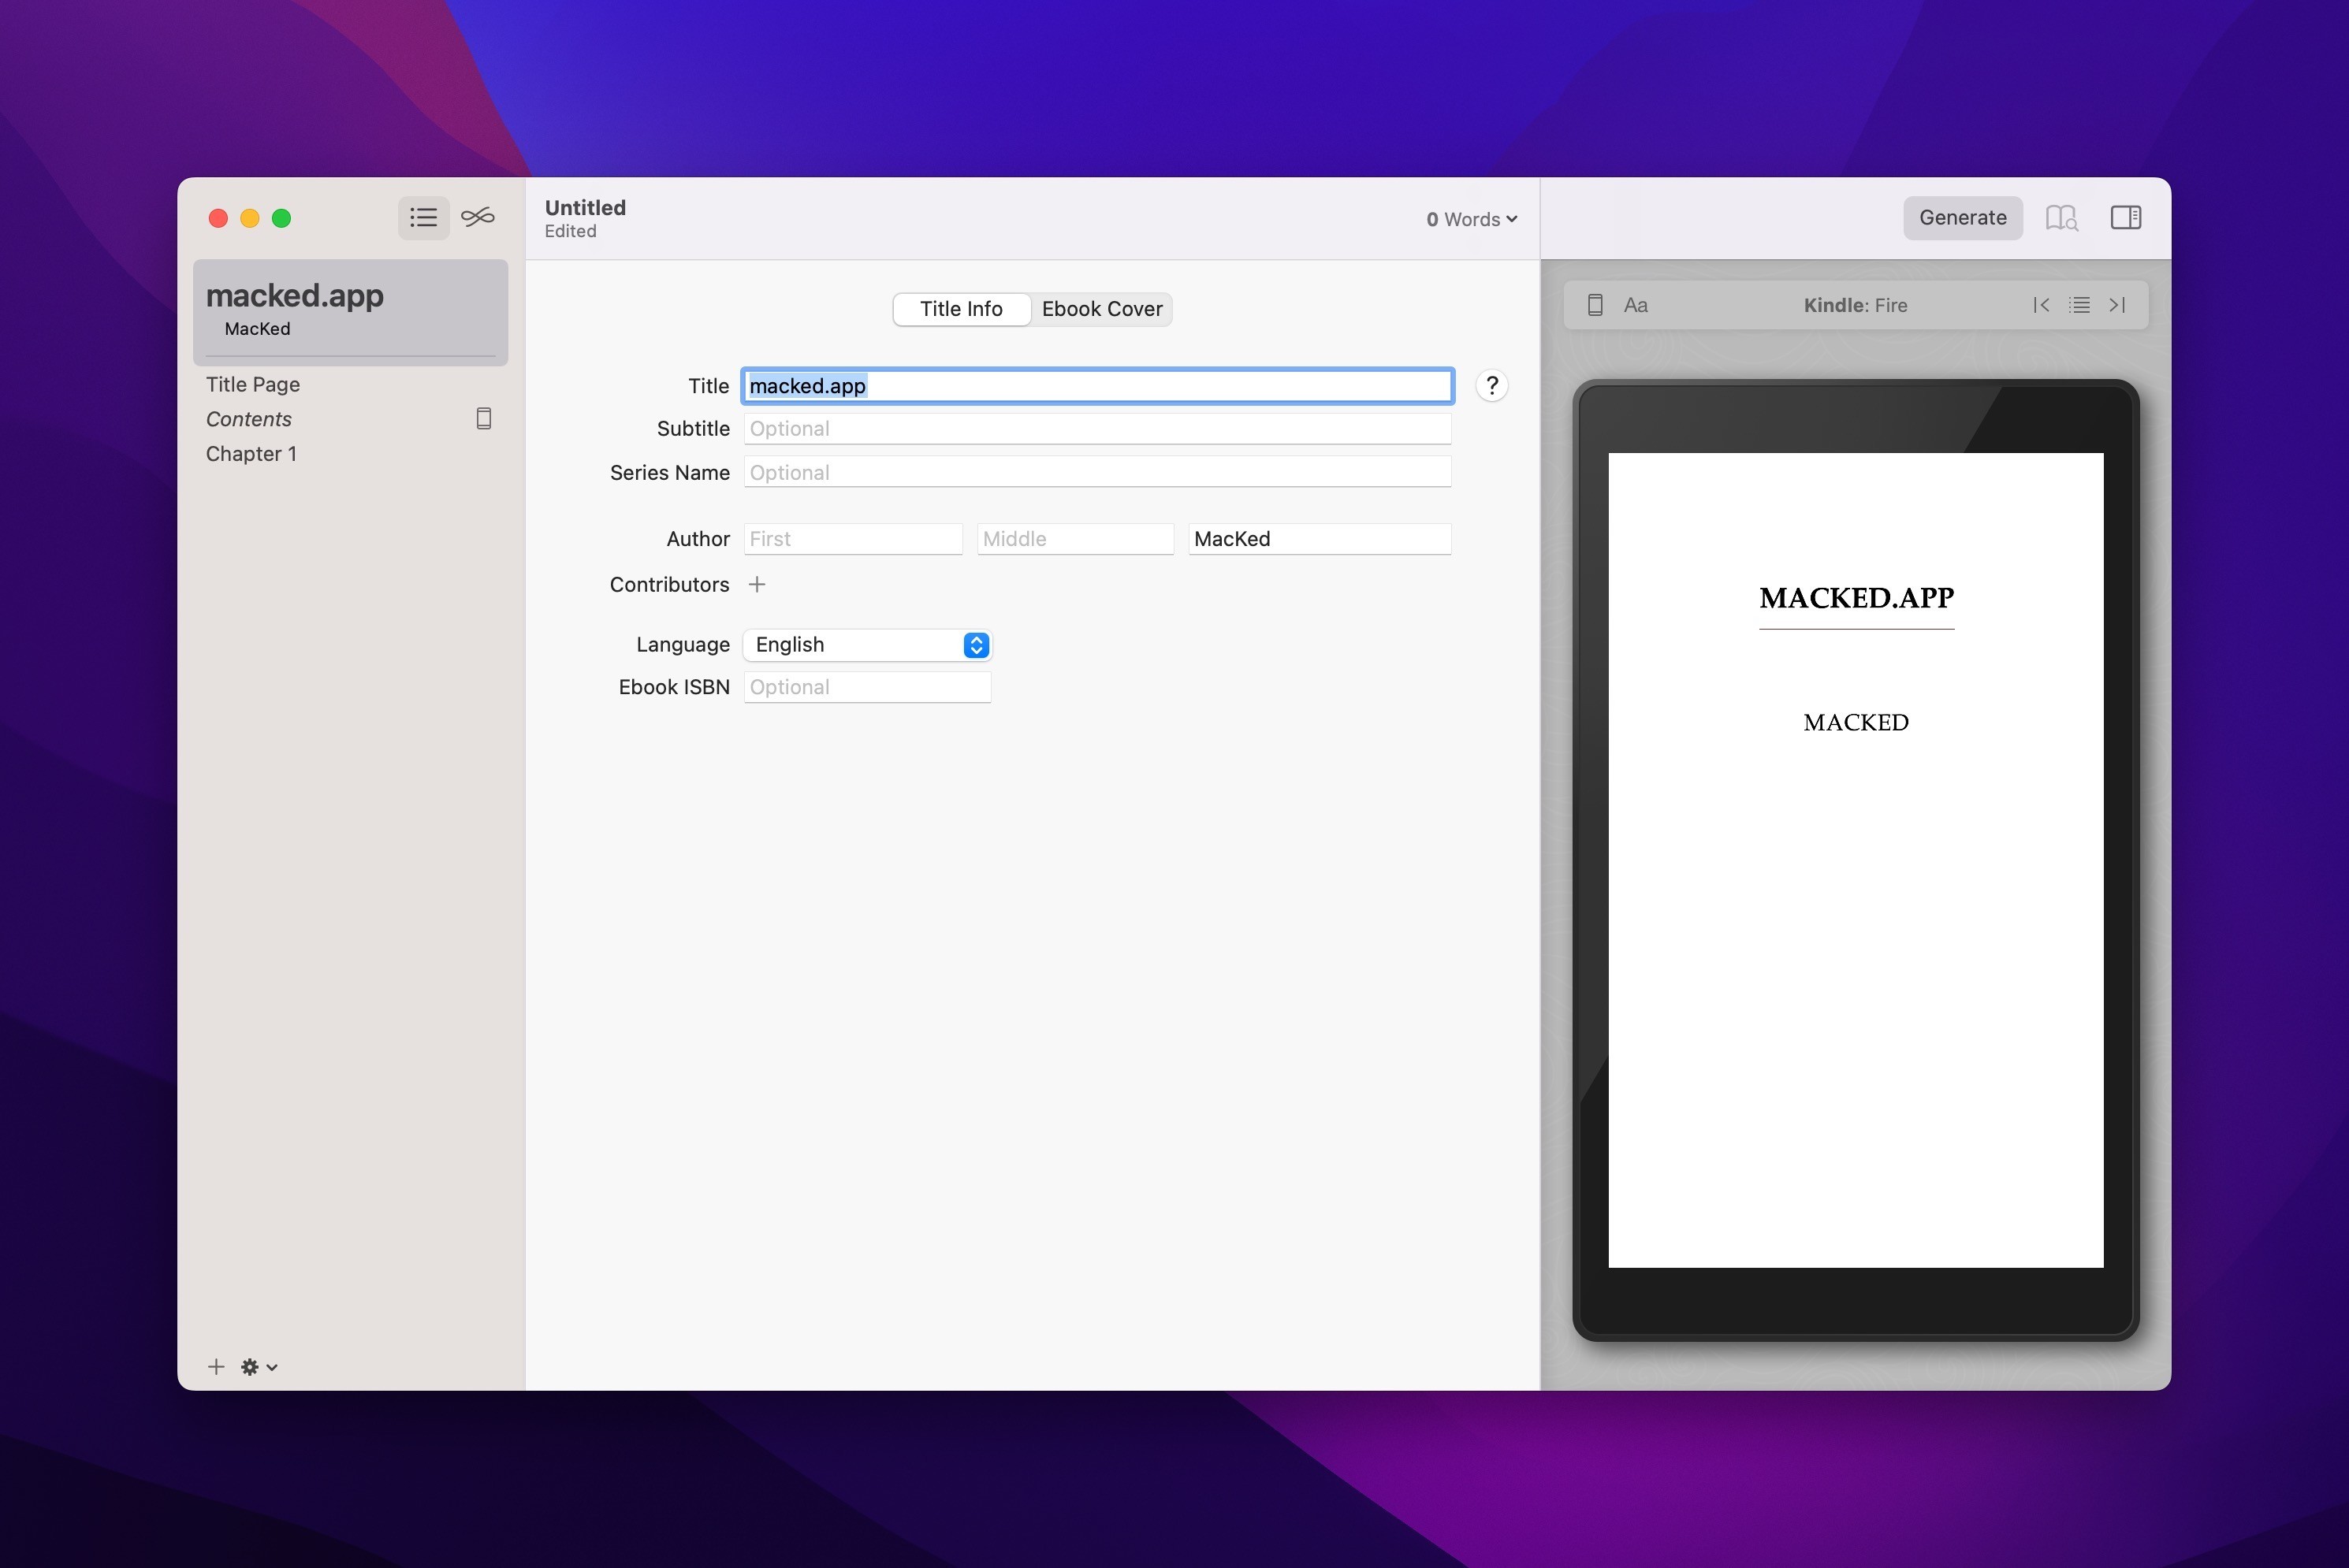Click the device selector icon in preview bar
Image resolution: width=2349 pixels, height=1568 pixels.
pos(1595,305)
